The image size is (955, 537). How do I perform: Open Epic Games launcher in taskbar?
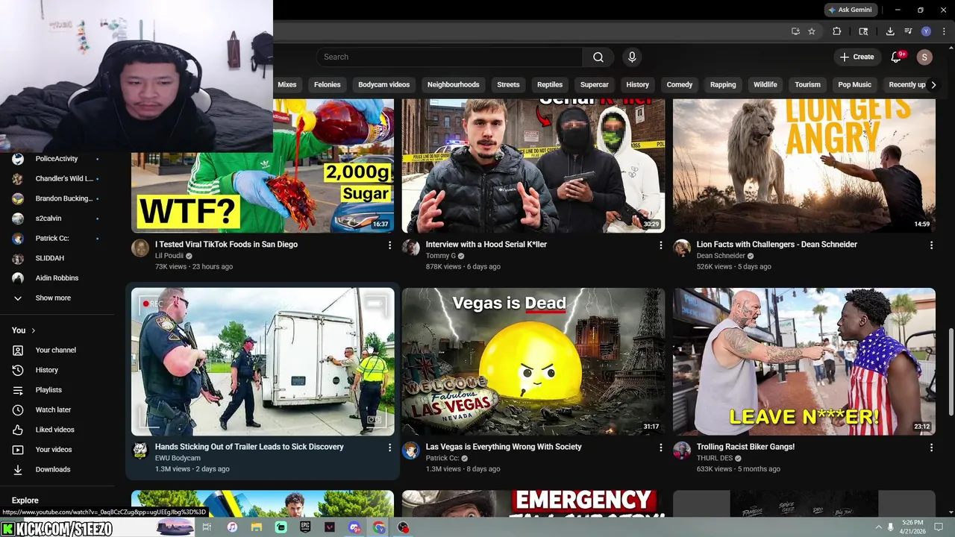click(305, 527)
